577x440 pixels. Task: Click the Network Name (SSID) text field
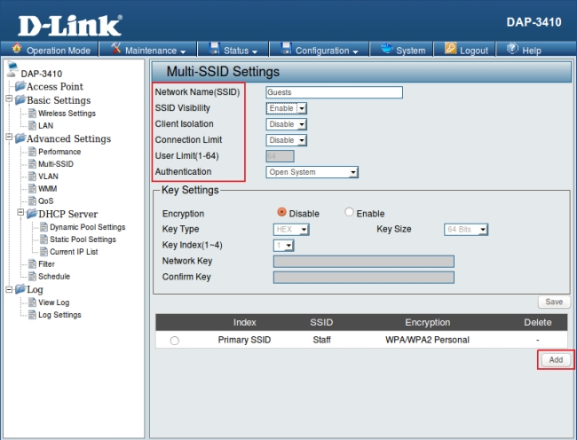[334, 92]
